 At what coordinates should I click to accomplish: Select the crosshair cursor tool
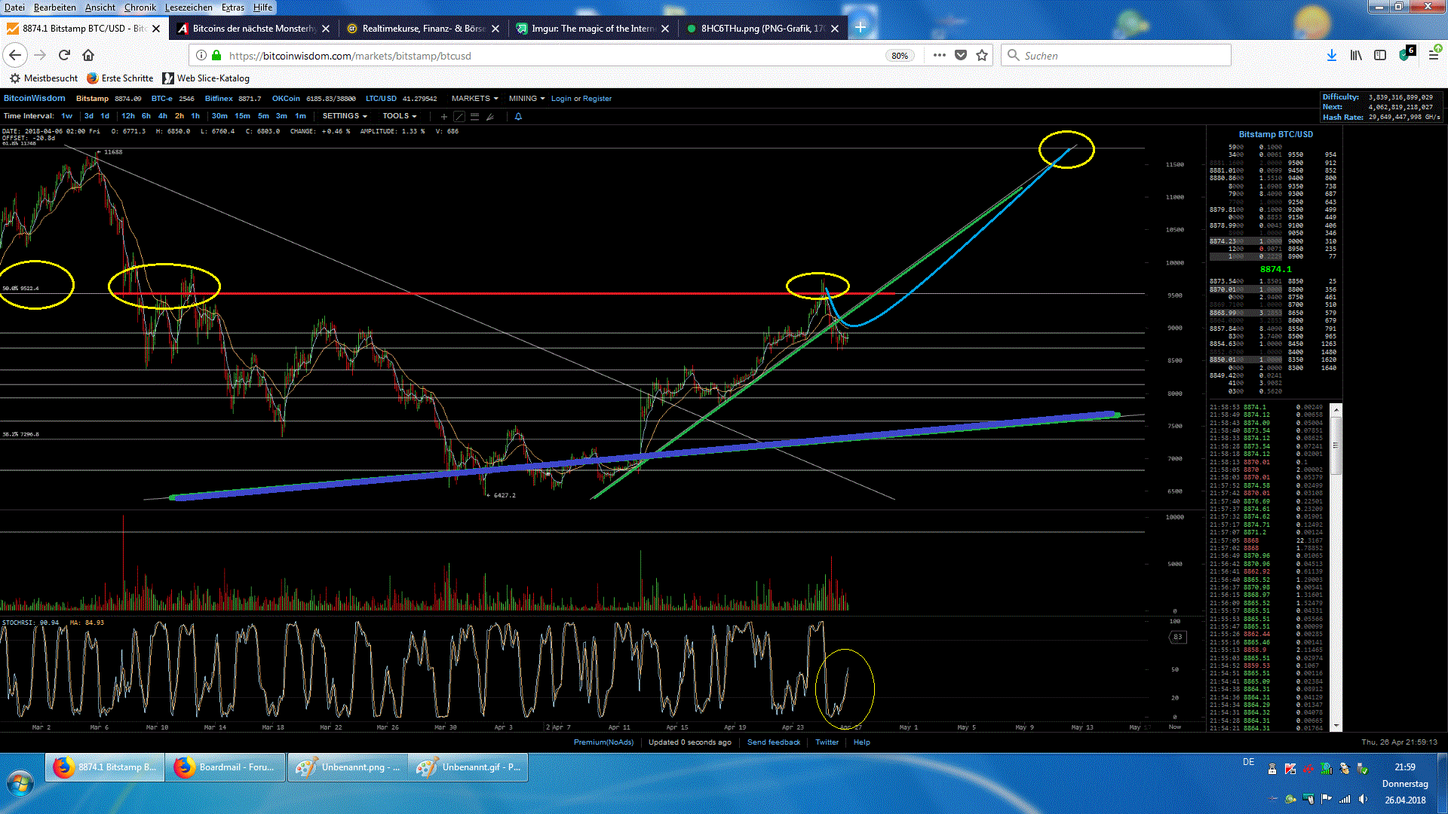click(x=444, y=117)
